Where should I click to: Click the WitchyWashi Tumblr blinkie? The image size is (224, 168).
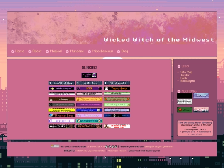[x=117, y=83]
